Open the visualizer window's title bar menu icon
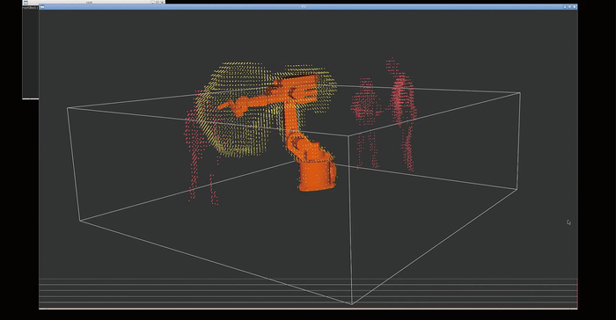This screenshot has height=320, width=616. pyautogui.click(x=42, y=7)
